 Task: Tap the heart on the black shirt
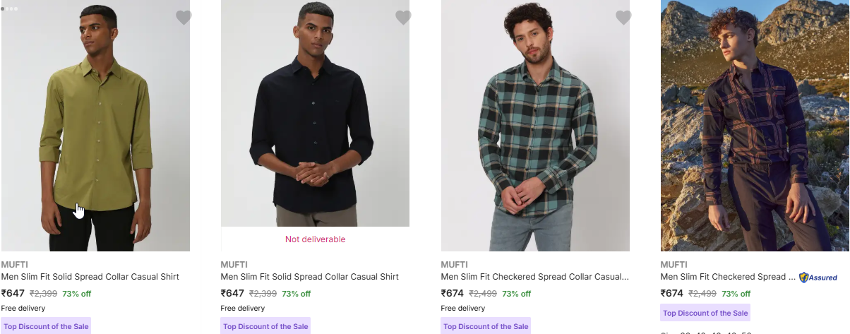click(403, 18)
